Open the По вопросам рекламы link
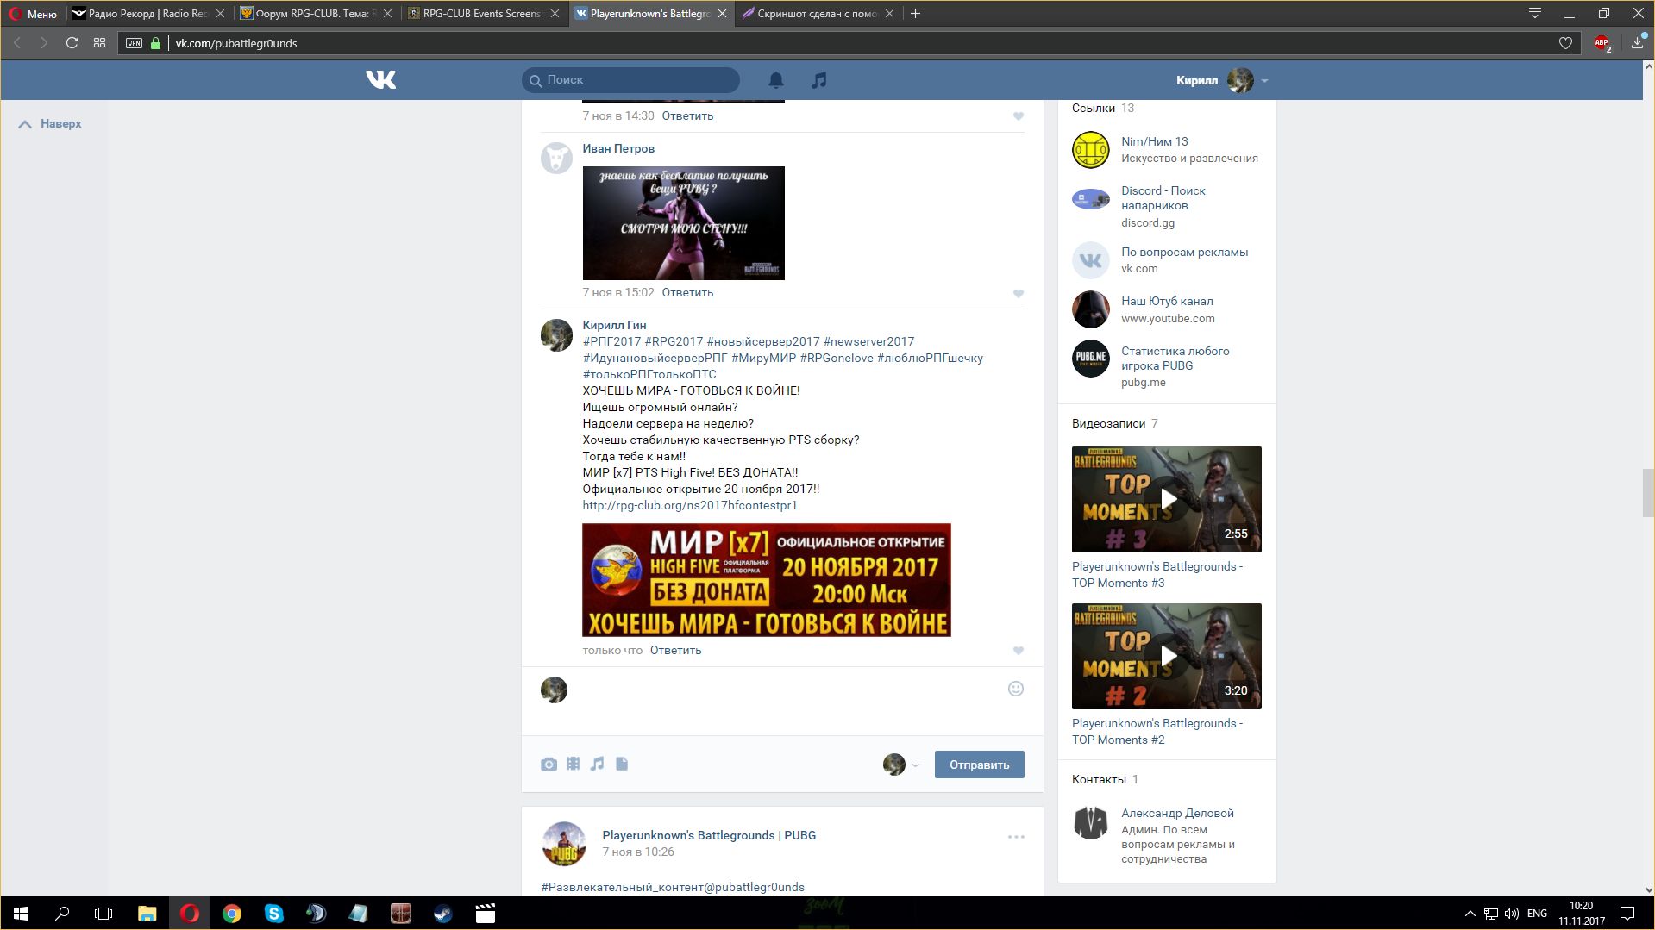 pyautogui.click(x=1184, y=253)
